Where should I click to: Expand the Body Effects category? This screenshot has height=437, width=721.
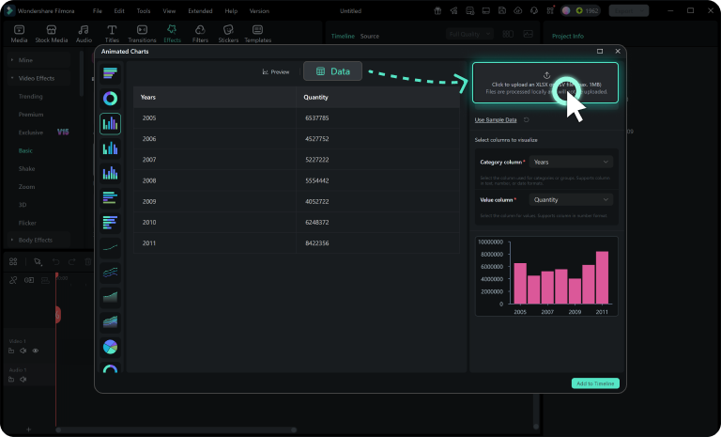(x=35, y=240)
